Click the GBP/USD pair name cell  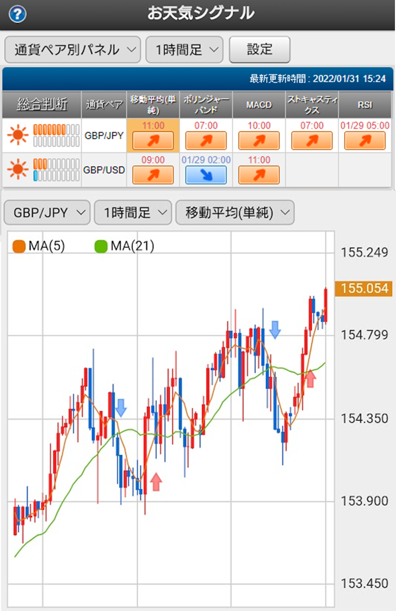point(104,170)
